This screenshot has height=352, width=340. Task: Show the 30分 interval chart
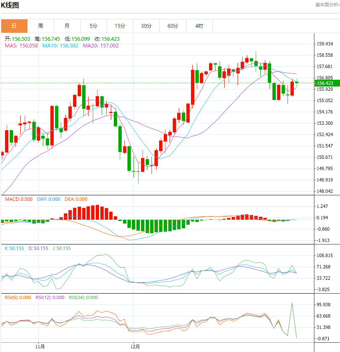pyautogui.click(x=146, y=26)
